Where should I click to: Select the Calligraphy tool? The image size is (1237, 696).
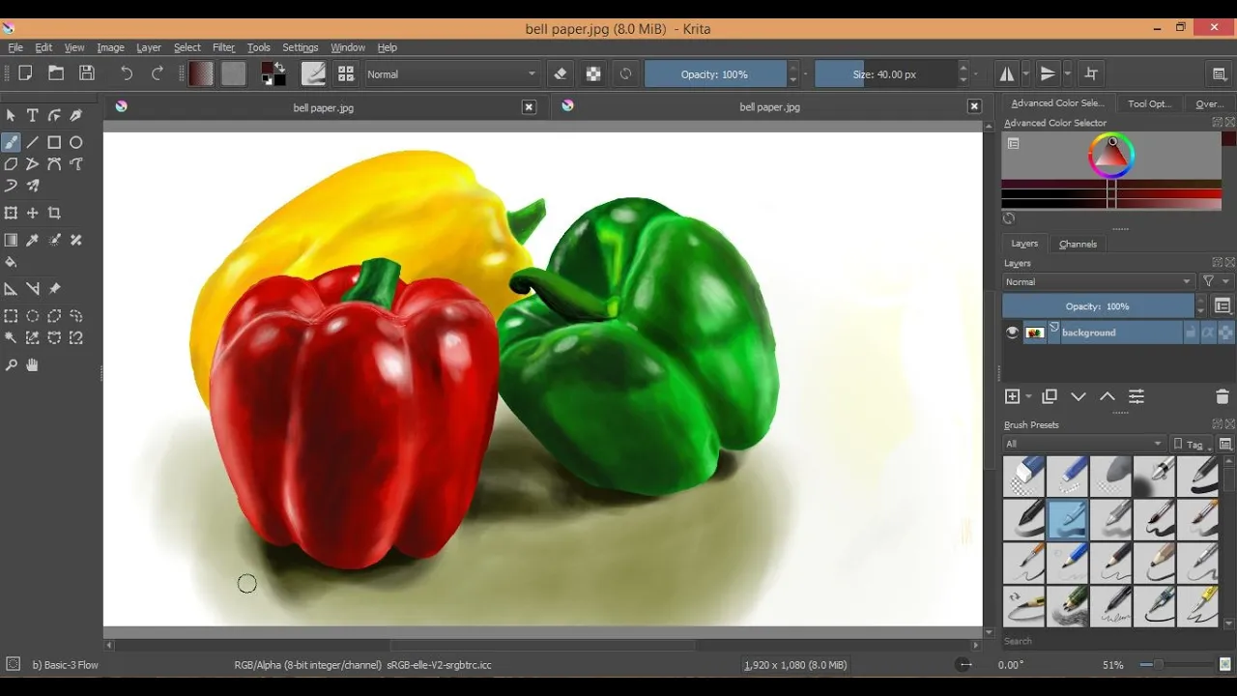point(75,115)
